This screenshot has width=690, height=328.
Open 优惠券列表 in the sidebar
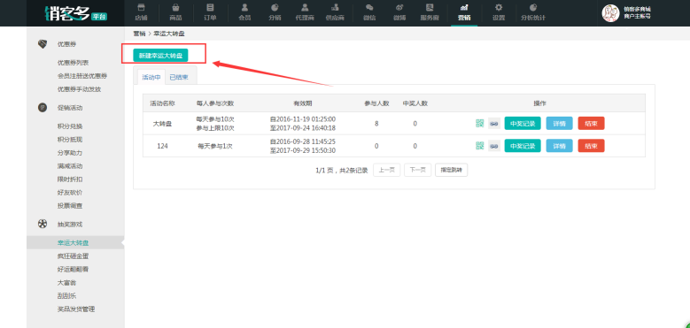click(73, 63)
